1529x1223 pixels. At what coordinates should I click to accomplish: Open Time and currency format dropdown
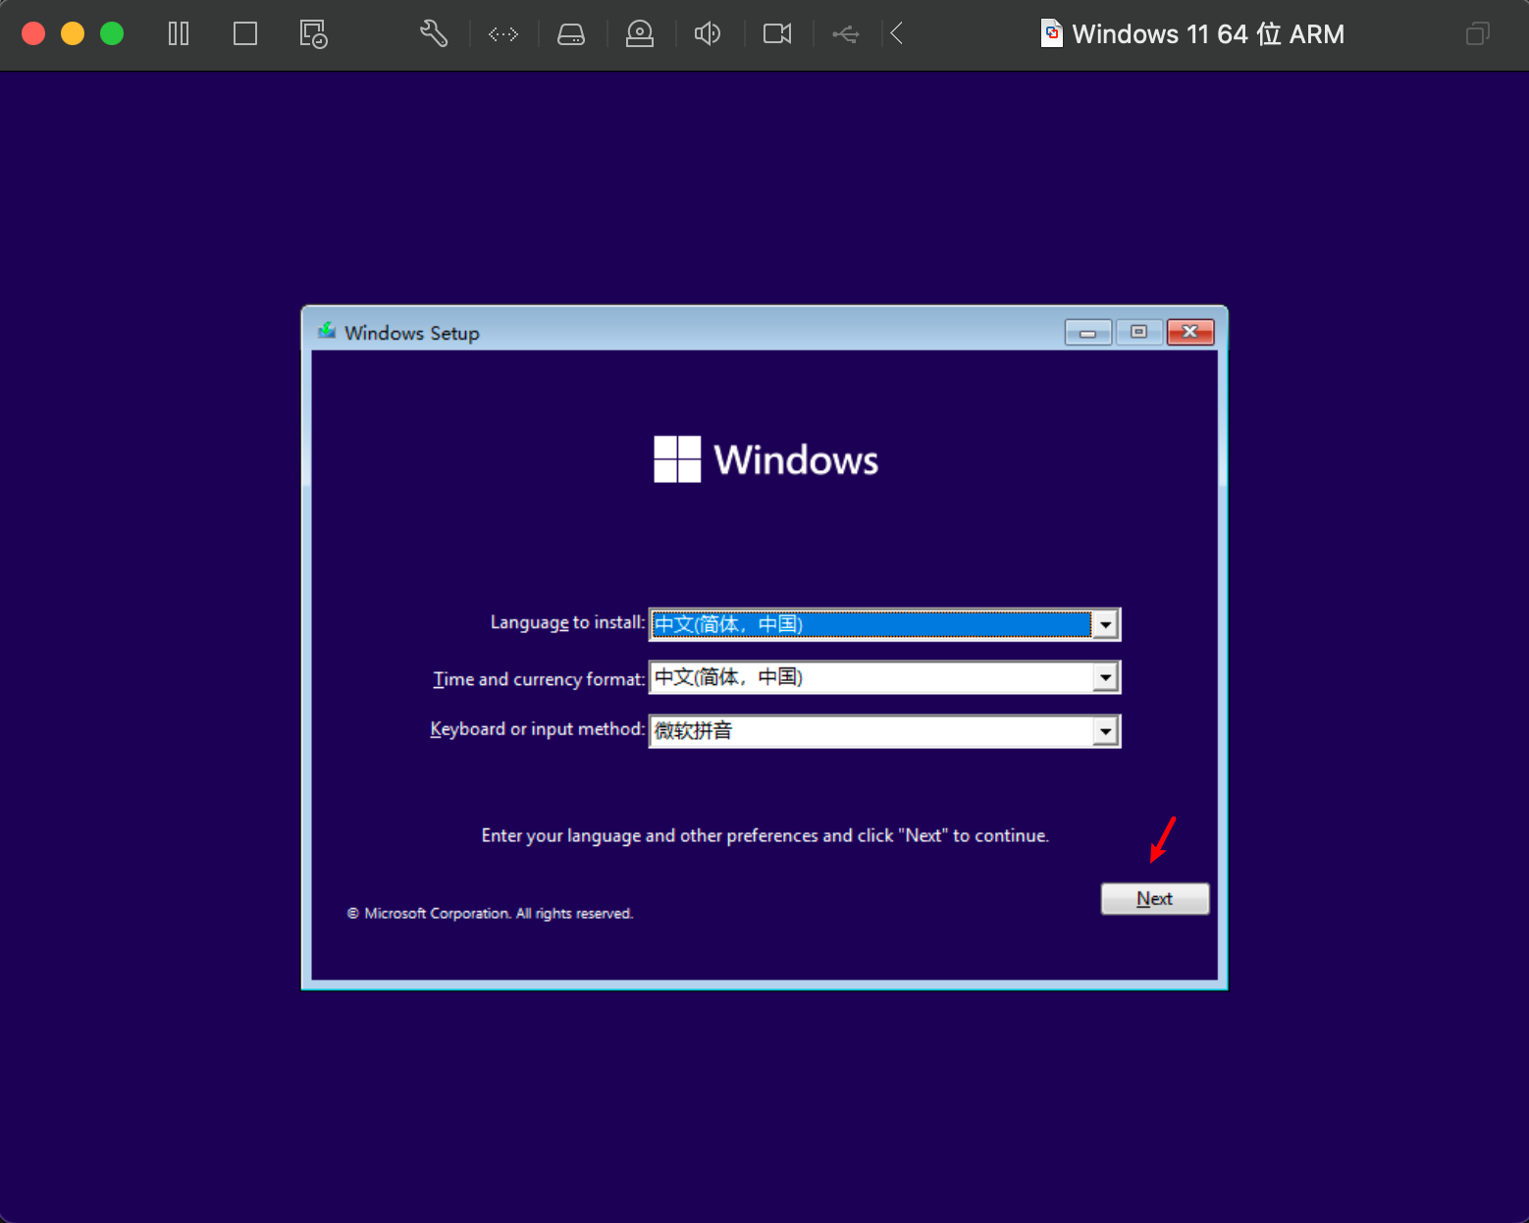[1105, 677]
